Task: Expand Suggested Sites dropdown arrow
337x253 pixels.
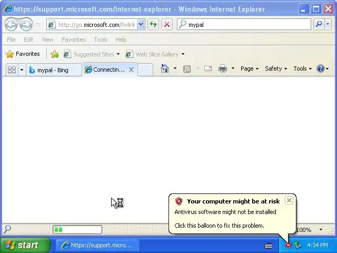Action: pyautogui.click(x=118, y=54)
